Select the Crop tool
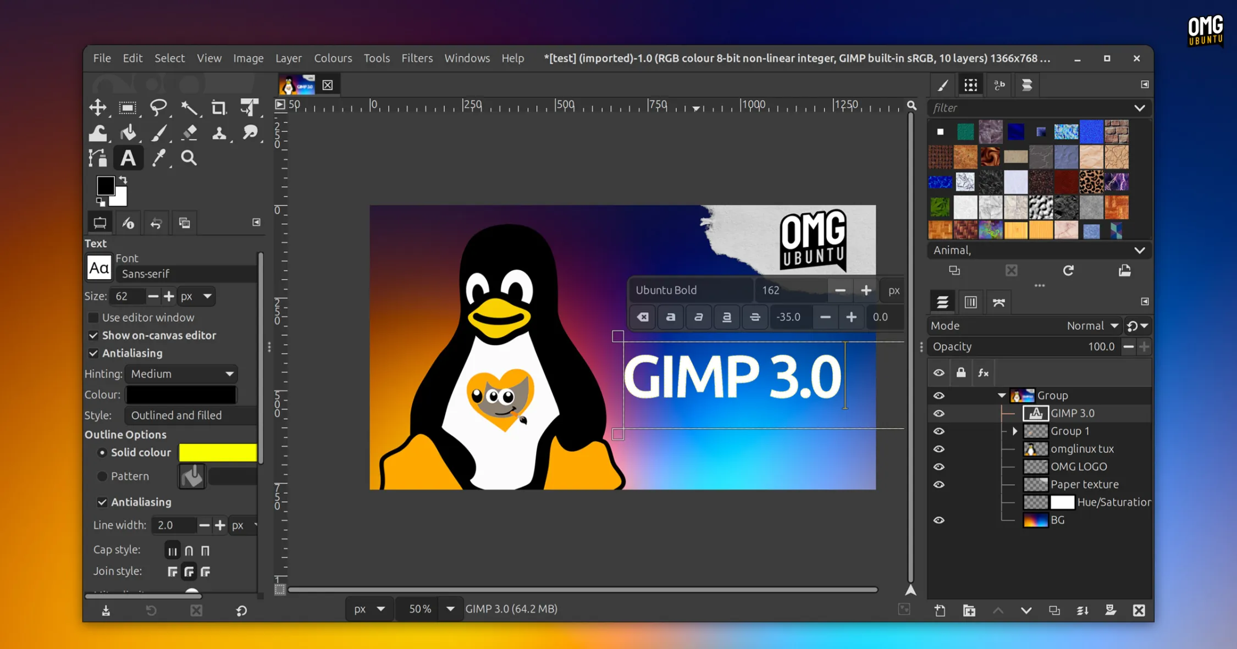This screenshot has height=649, width=1237. [219, 108]
